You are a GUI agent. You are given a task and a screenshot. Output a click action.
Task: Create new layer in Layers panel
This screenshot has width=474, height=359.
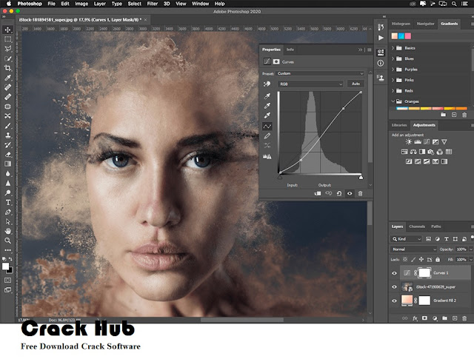point(455,318)
